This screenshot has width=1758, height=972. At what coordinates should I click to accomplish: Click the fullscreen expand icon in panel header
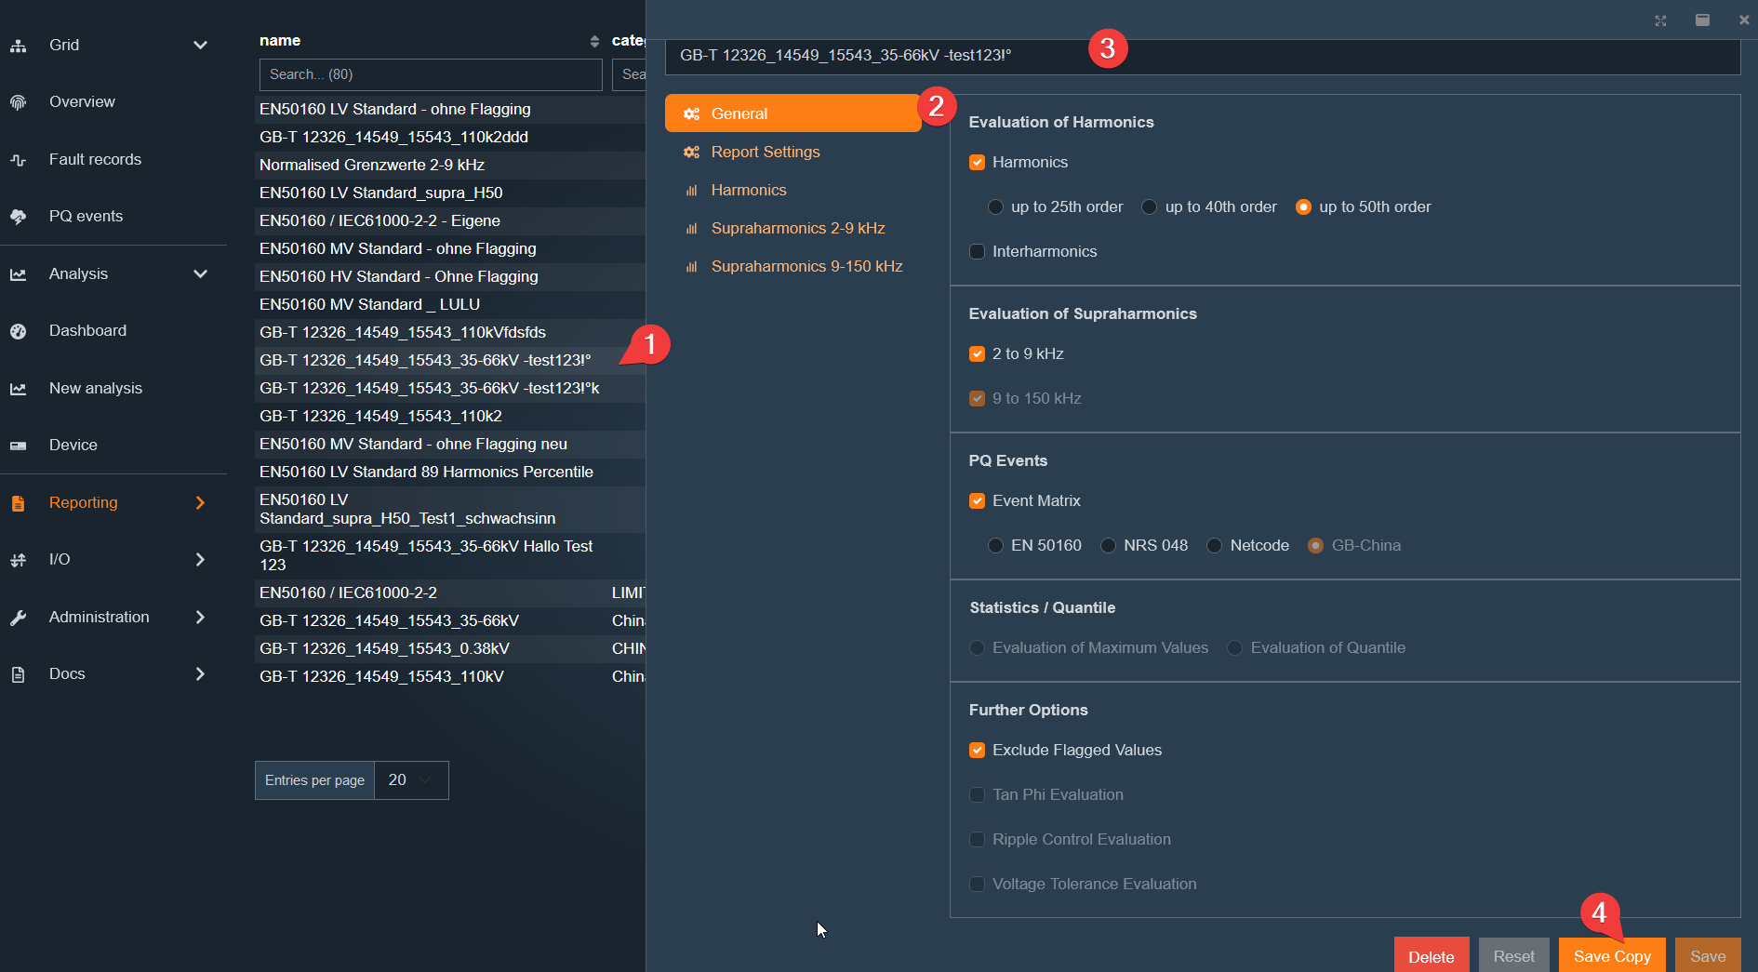tap(1660, 20)
